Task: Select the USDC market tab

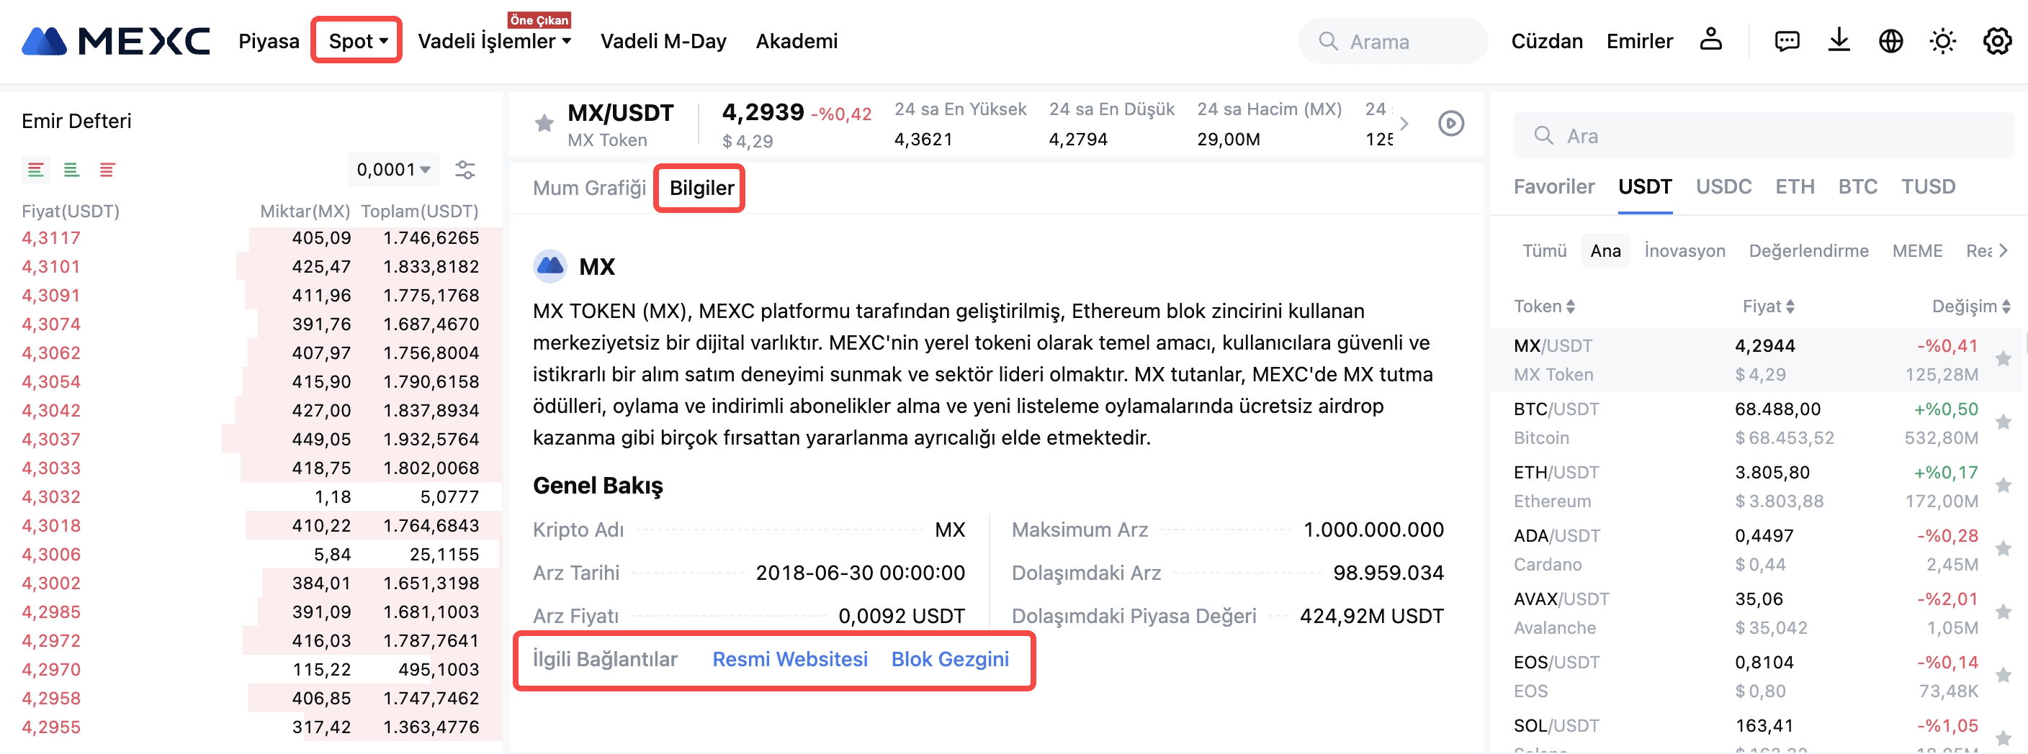Action: coord(1723,186)
